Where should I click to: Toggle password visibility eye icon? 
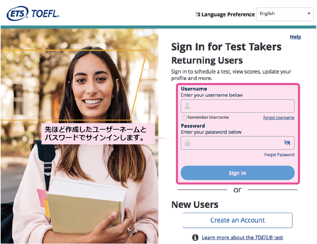tap(287, 143)
